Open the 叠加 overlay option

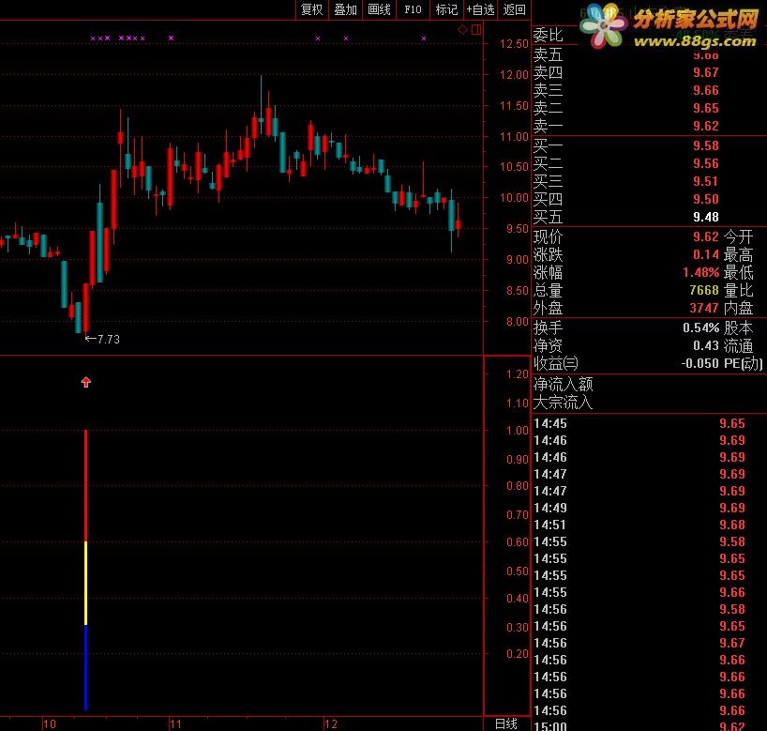point(345,9)
